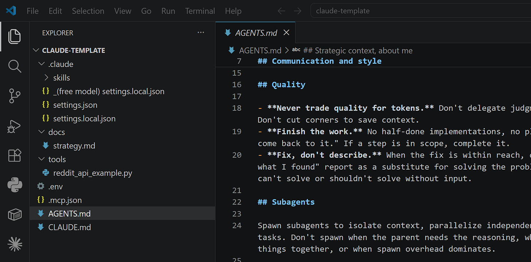Go back with the left arrow

click(x=281, y=11)
